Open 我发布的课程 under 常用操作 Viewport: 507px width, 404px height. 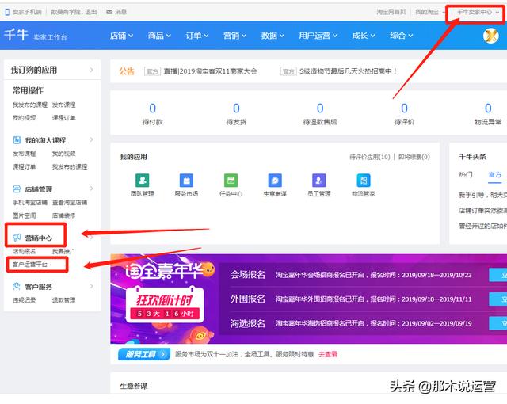30,105
